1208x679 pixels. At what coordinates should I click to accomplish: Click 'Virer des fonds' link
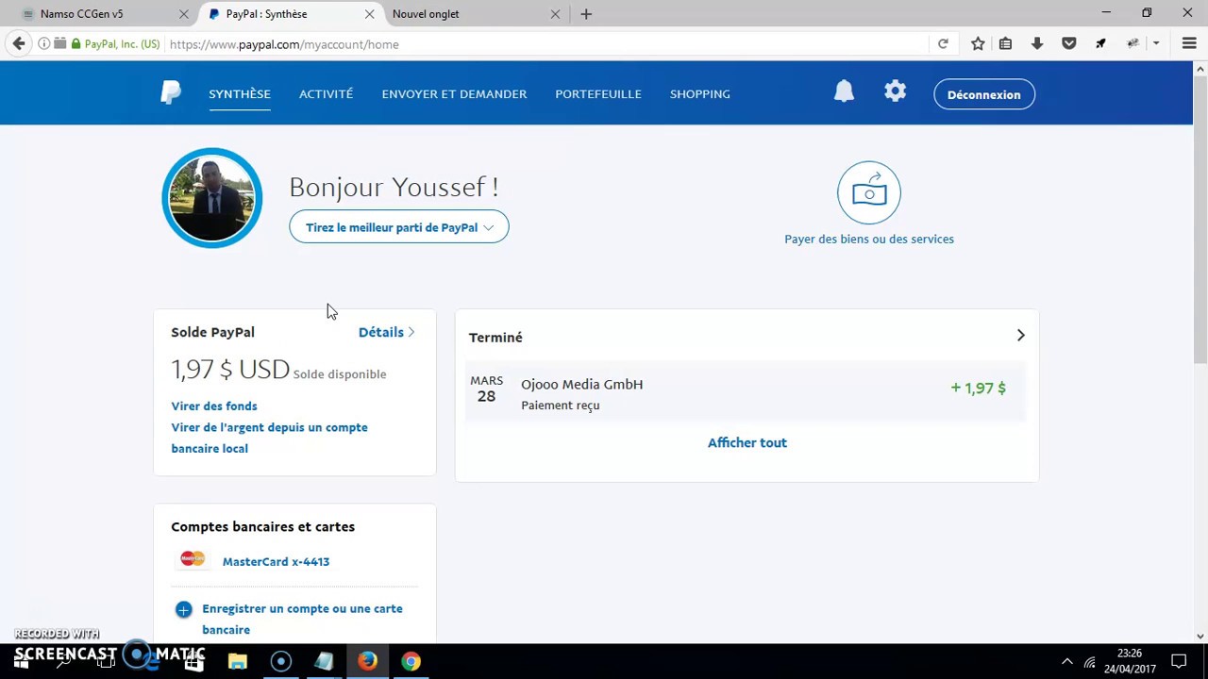click(214, 406)
